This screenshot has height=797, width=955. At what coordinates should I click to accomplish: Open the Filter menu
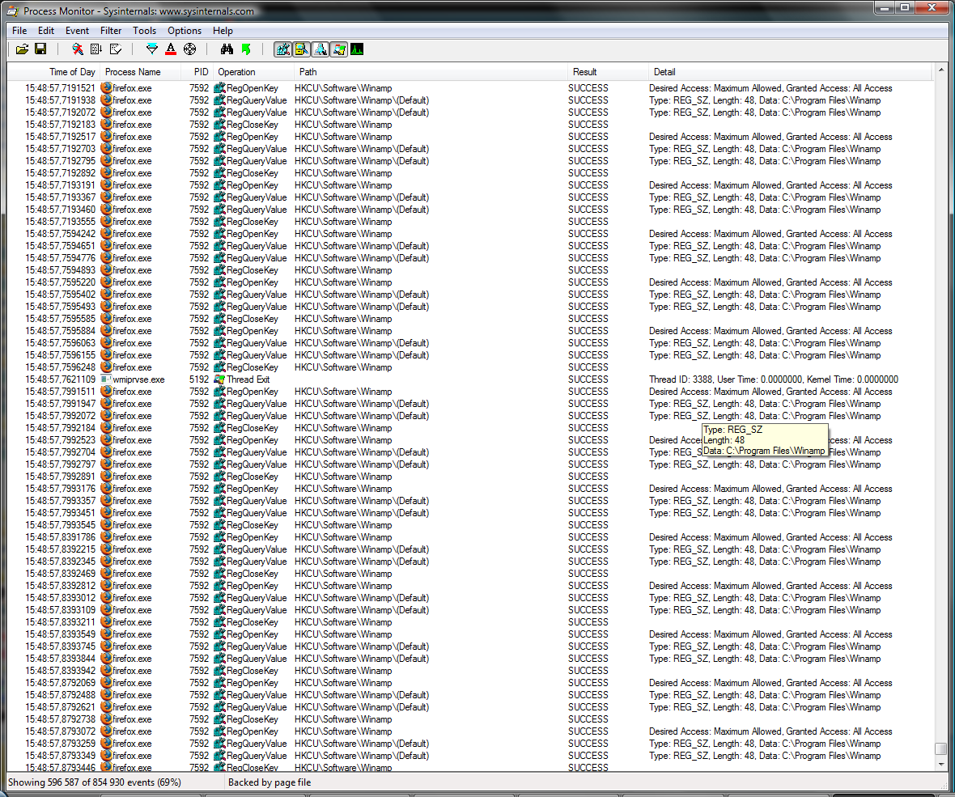point(111,31)
